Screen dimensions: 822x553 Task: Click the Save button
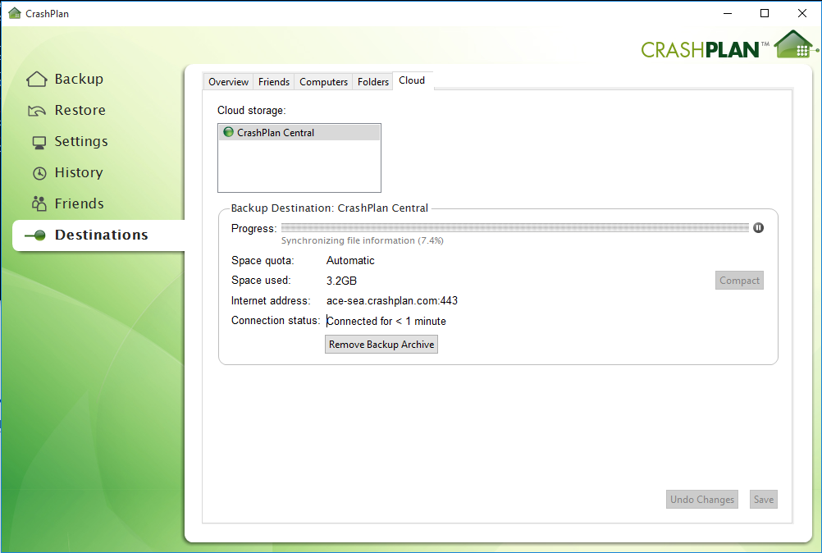(763, 500)
